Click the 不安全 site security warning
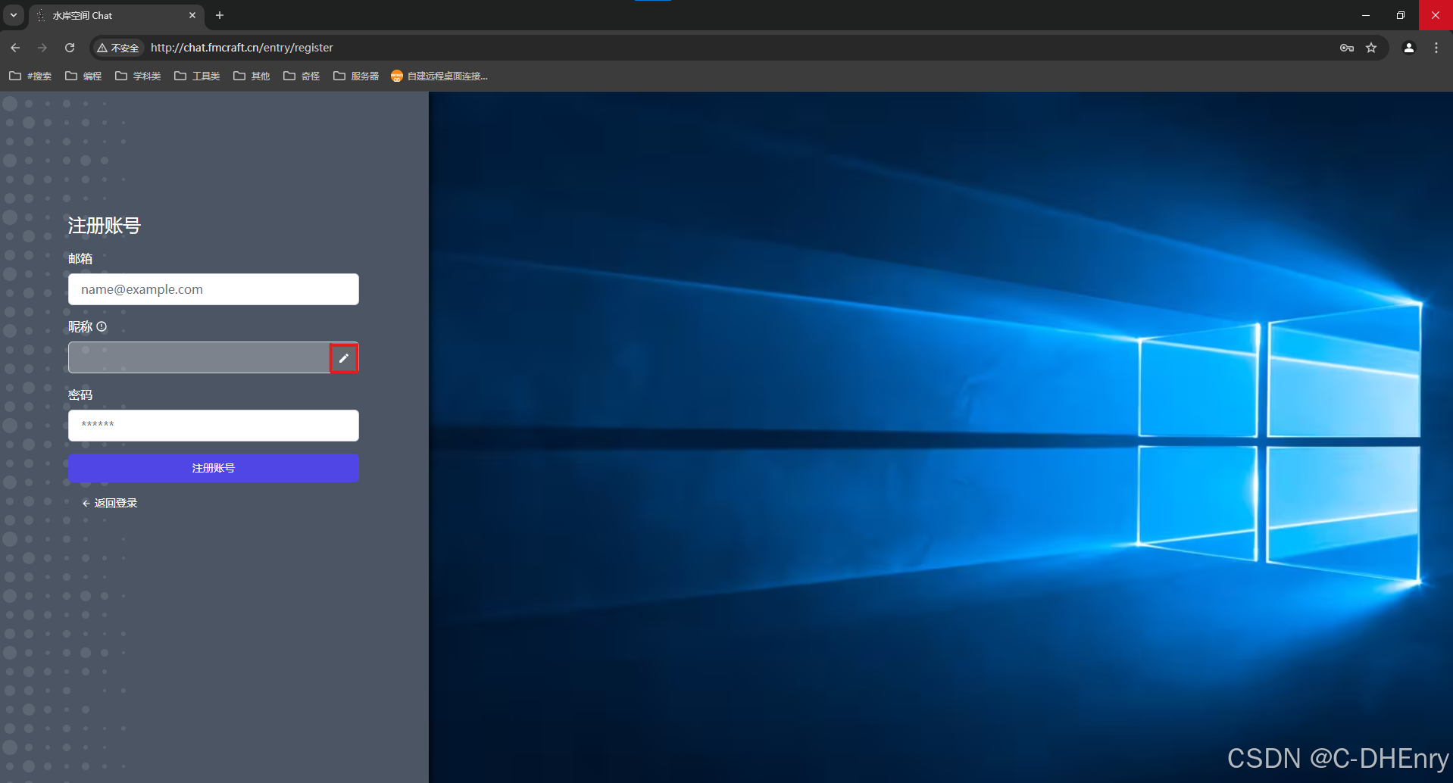Screen dimensions: 1453x783 coord(118,48)
